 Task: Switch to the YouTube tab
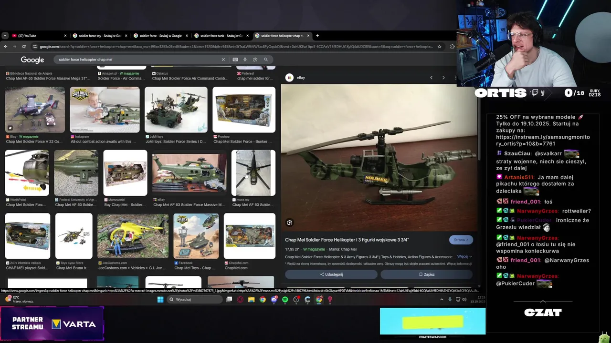tap(38, 36)
